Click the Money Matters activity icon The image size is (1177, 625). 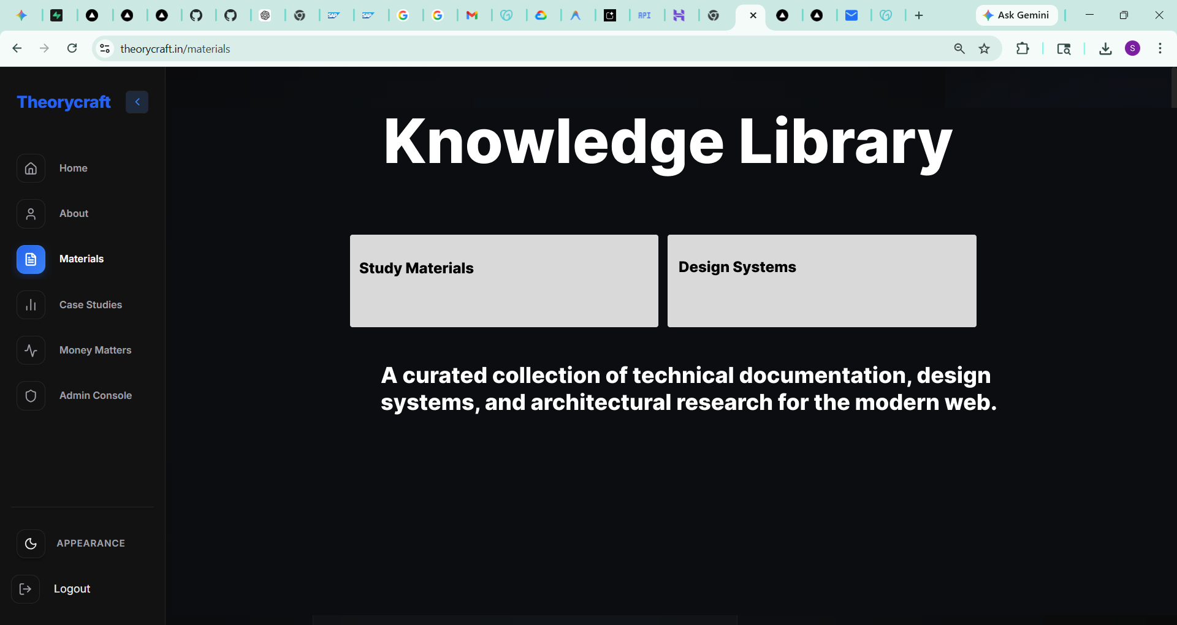[x=31, y=350]
